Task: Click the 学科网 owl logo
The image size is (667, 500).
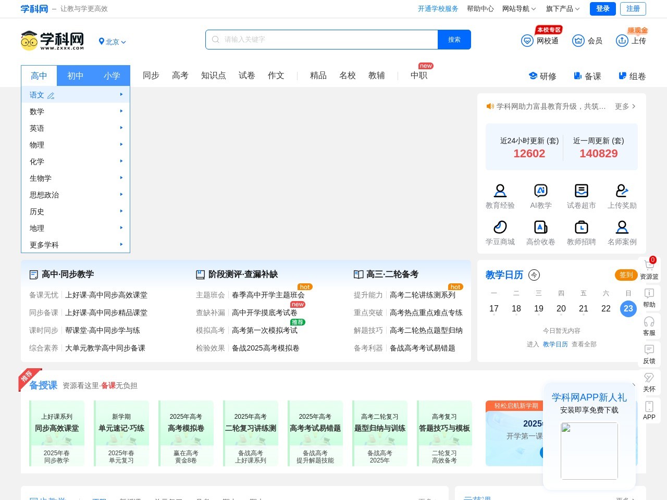Action: 52,40
